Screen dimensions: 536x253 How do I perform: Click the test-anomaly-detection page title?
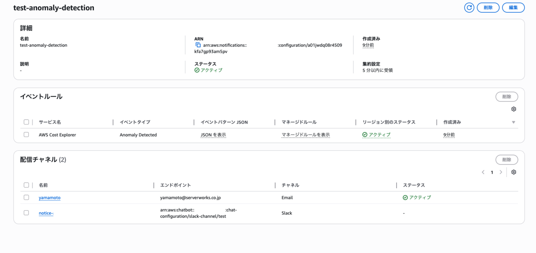coord(54,8)
